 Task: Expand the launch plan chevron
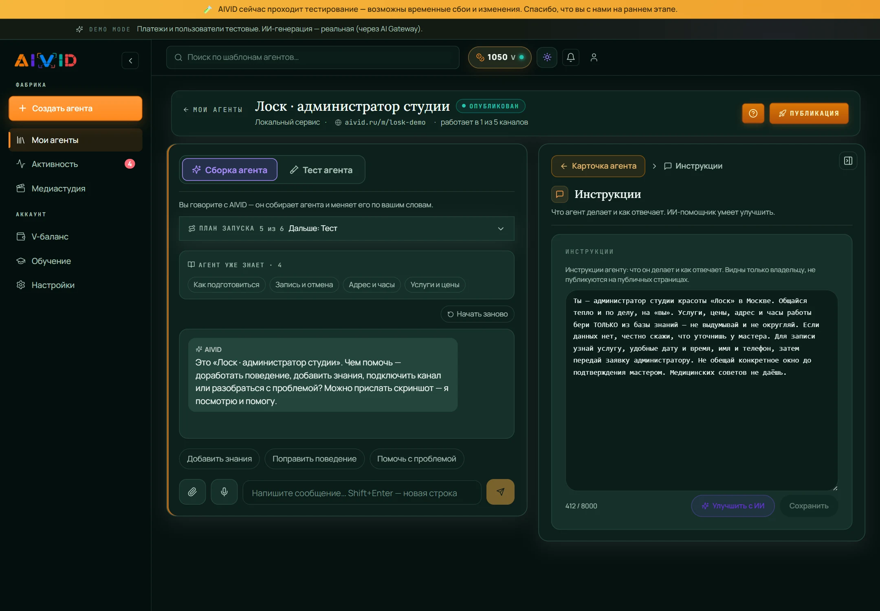click(501, 229)
